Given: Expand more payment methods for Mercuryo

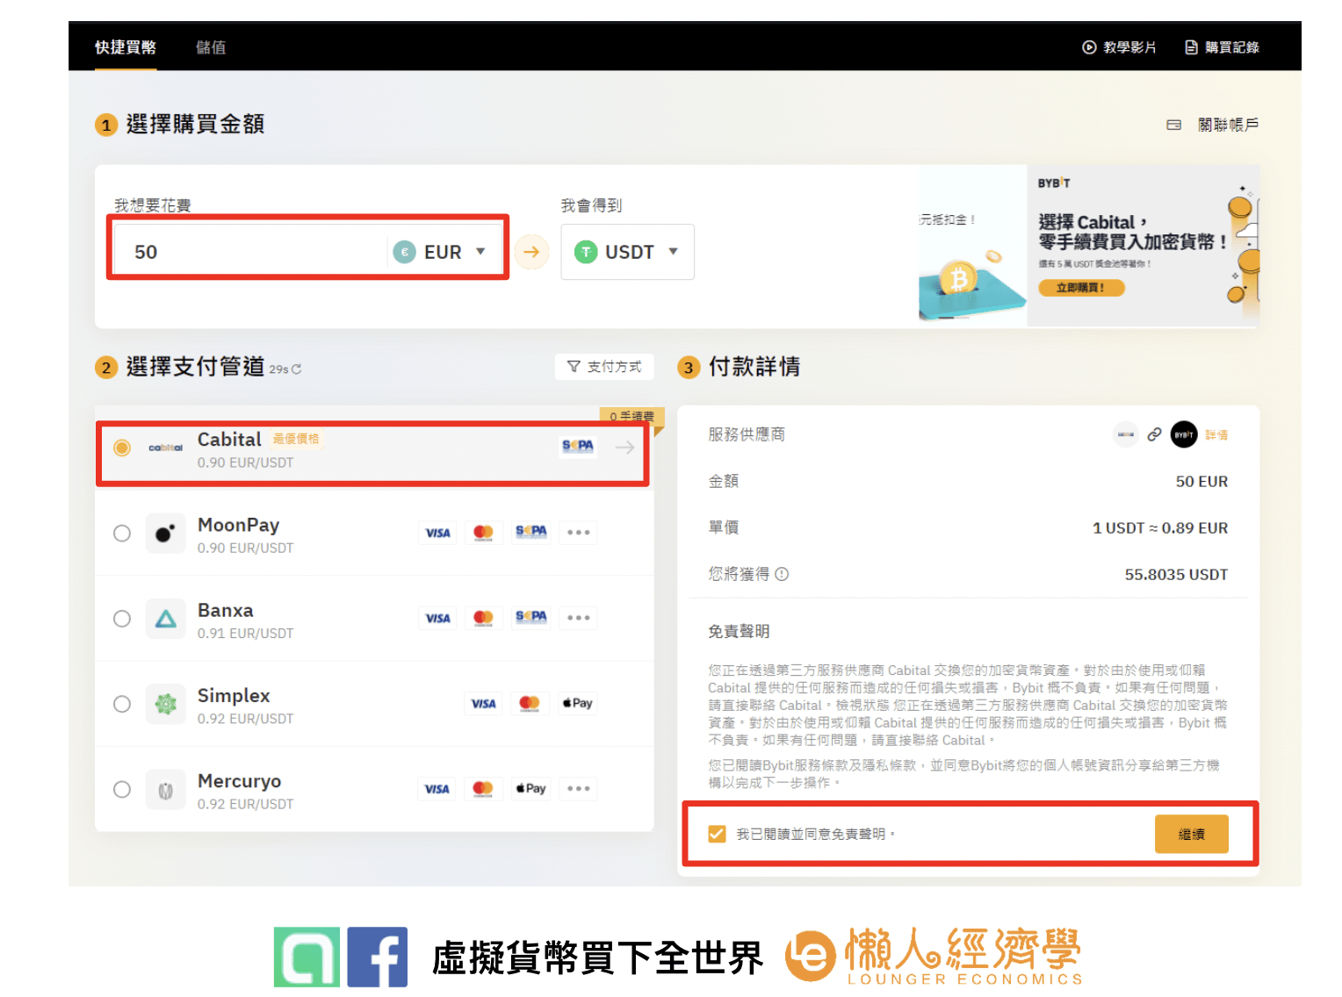Looking at the screenshot, I should (578, 789).
